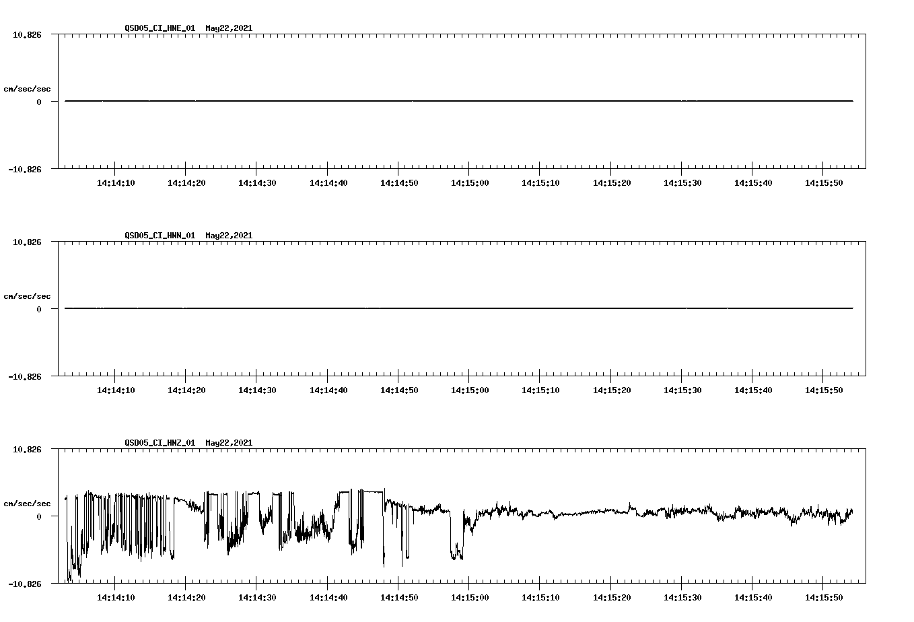
Task: Click the -10.826 lower axis value on HNZ plot
Action: [x=24, y=583]
